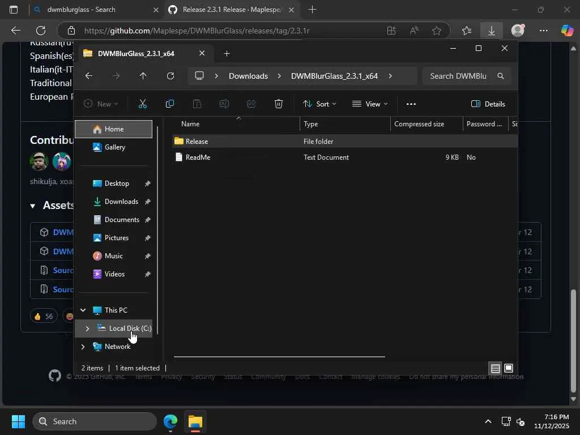Select the Release folder row
Image resolution: width=580 pixels, height=435 pixels.
point(345,141)
